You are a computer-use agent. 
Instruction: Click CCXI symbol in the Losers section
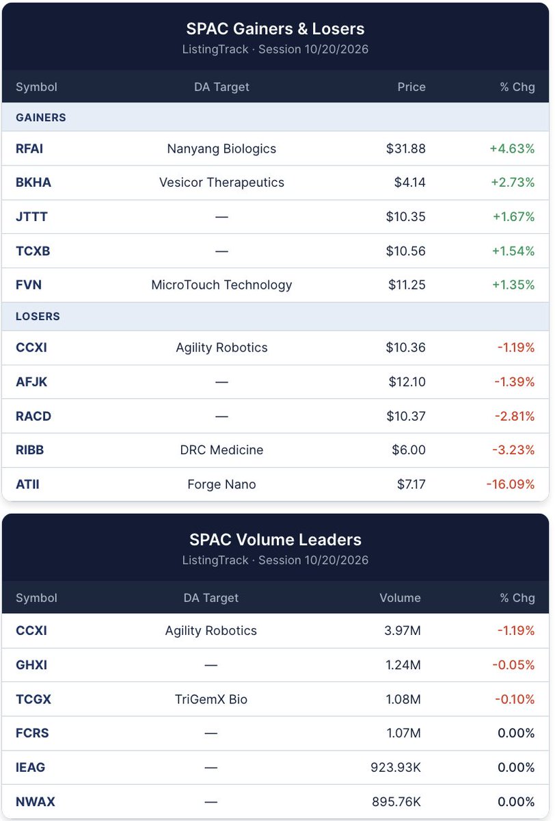[31, 348]
